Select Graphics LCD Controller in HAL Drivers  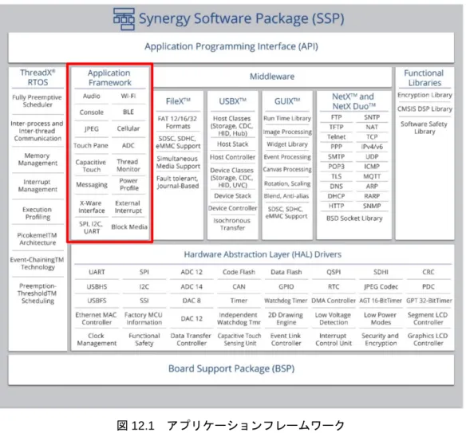click(428, 339)
